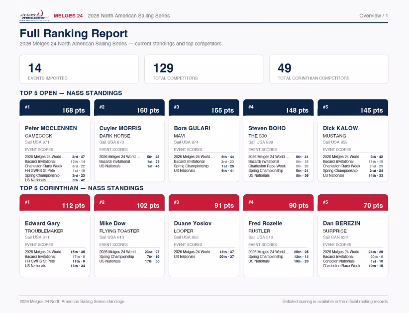This screenshot has width=409, height=313.
Task: Click "HH SWRS St Pete" in Peter MCCLENNEN's card
Action: [40, 170]
